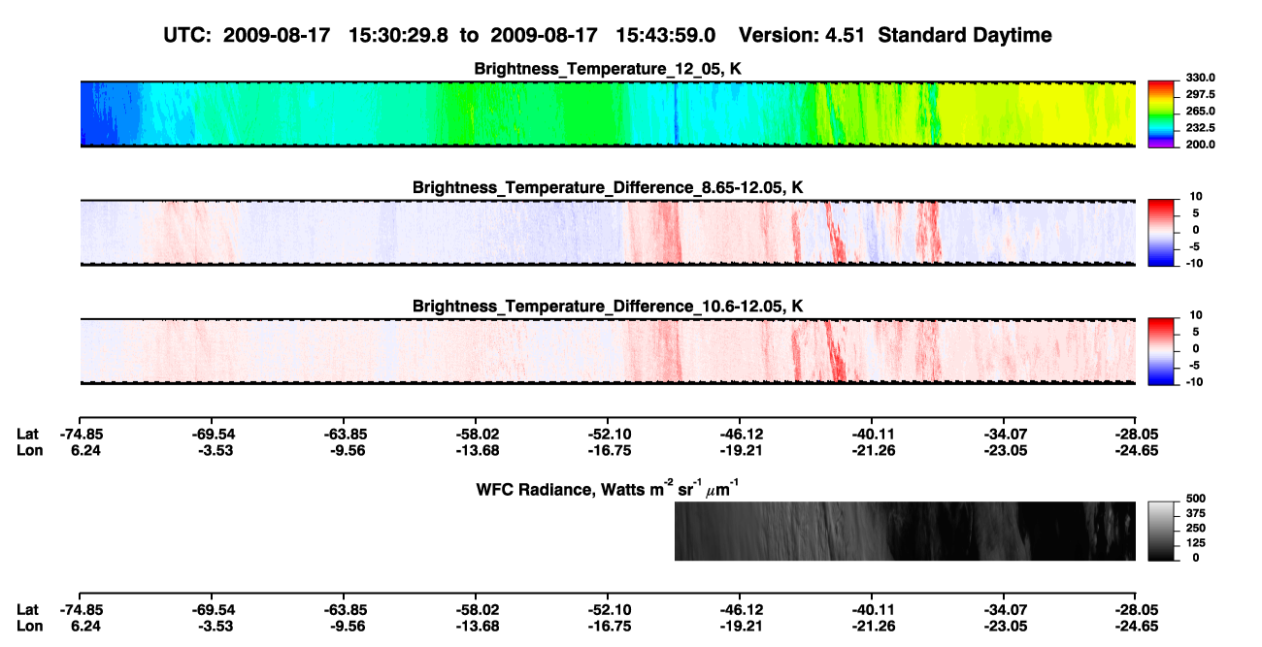Click longitude '-13.68' under the WFC Radiance panel

477,626
